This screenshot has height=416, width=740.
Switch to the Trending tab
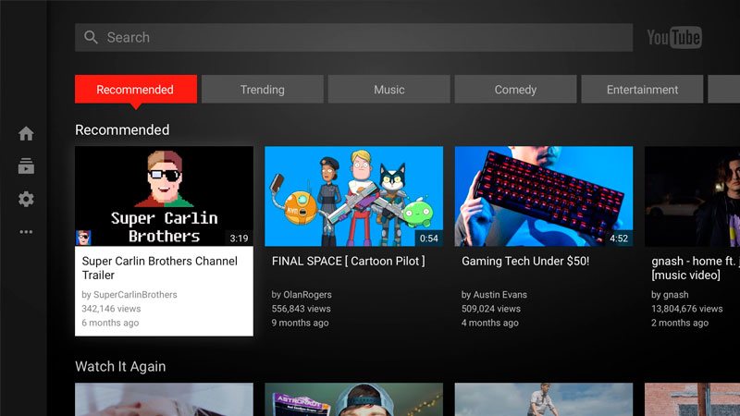[x=263, y=89]
